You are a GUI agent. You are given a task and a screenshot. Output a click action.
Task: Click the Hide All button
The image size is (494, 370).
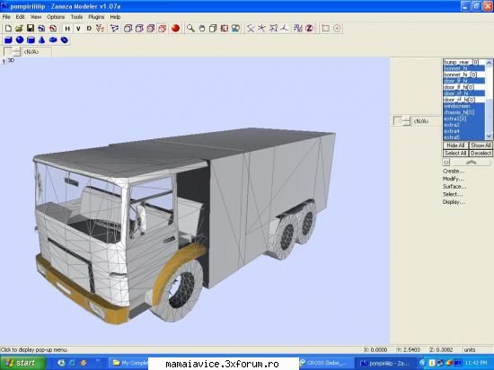click(455, 145)
